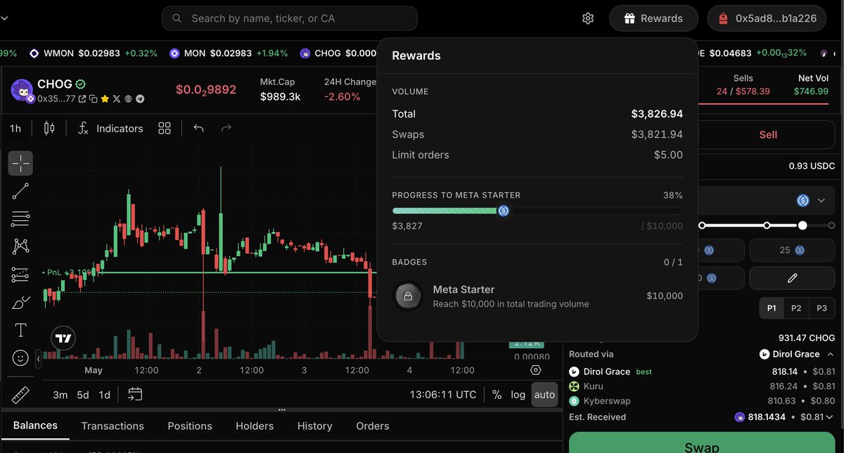Toggle the CHOG favorite star
844x453 pixels.
click(105, 99)
